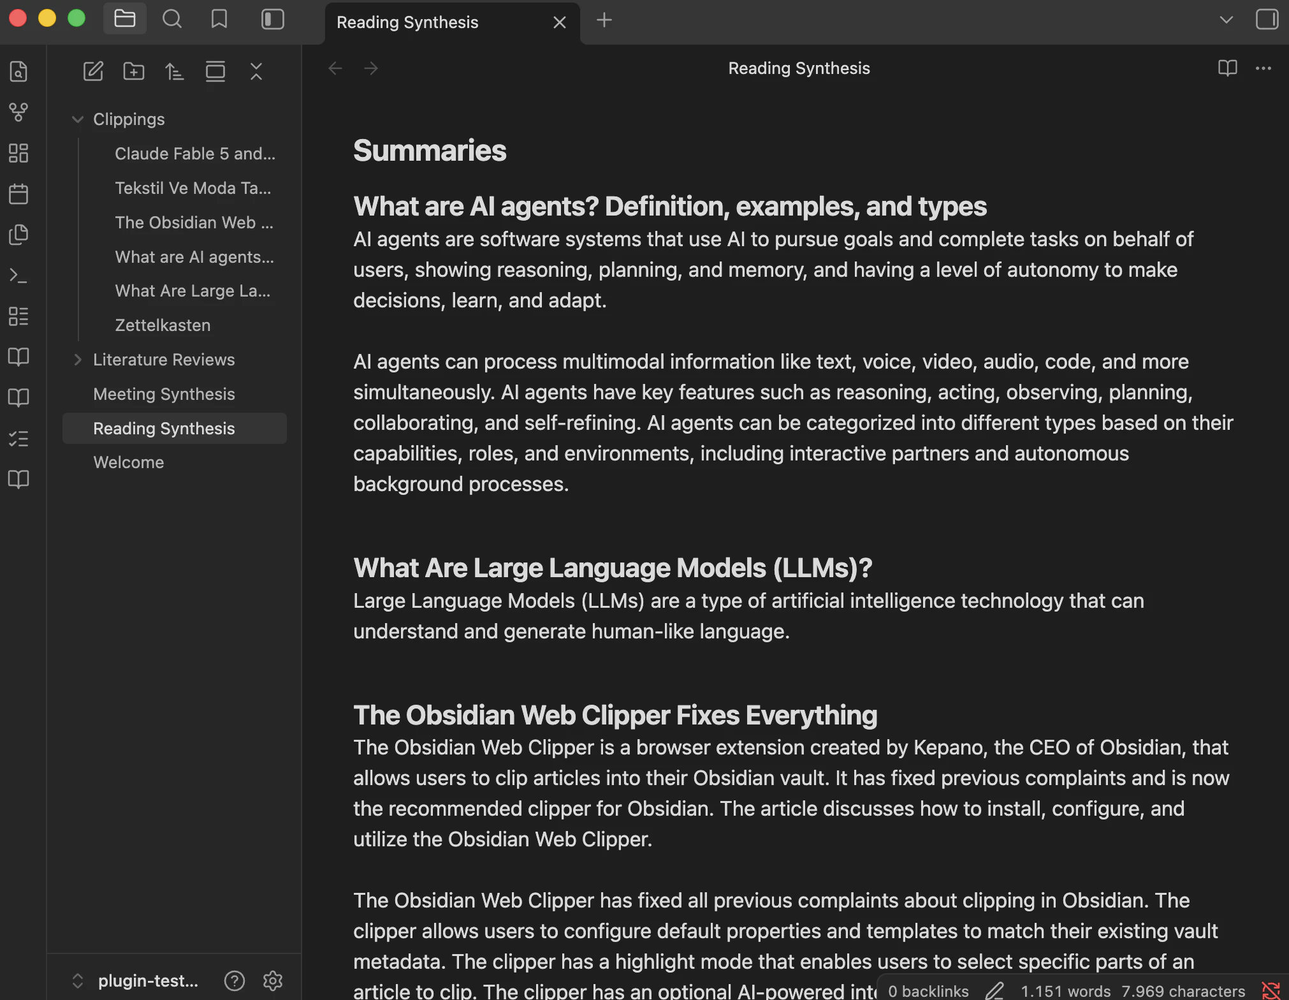Click the checklist ribbon icon
The image size is (1289, 1000).
pyautogui.click(x=18, y=439)
